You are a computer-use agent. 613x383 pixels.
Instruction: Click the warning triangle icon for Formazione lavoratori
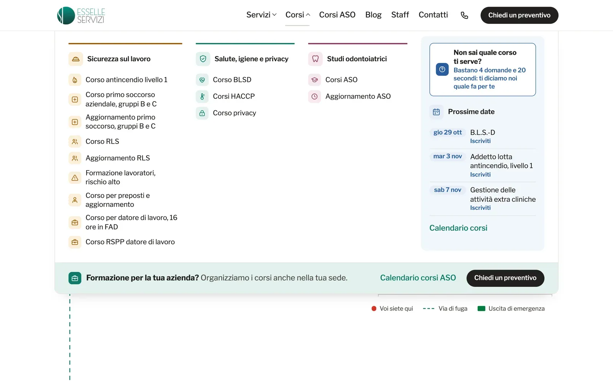click(75, 178)
